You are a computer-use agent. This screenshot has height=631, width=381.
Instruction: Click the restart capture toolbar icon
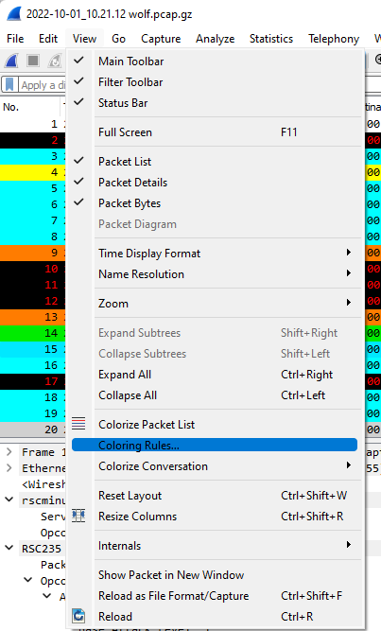[x=55, y=61]
